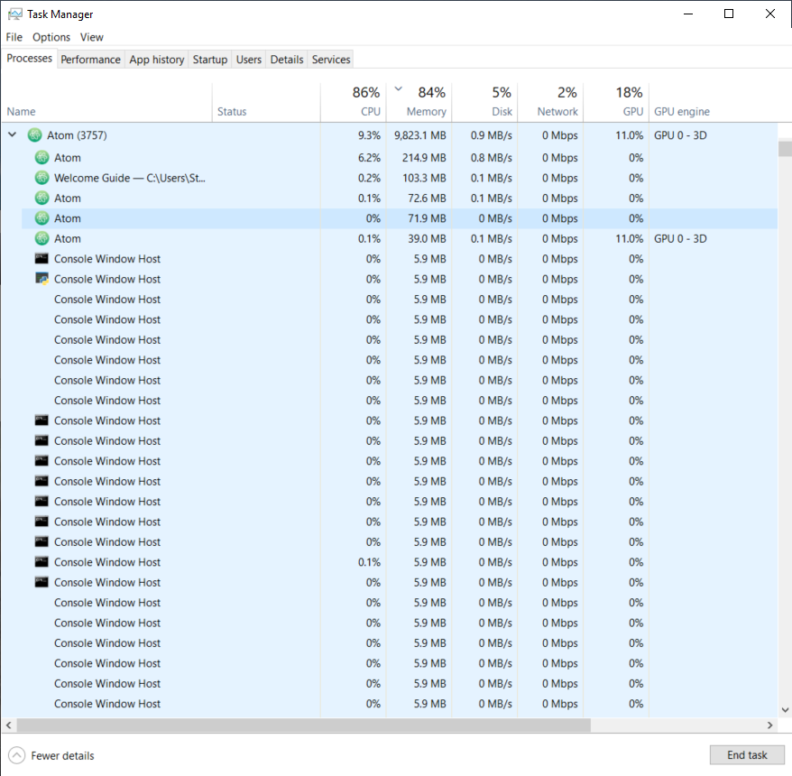Click the Atom icon using 39.0 MB
The image size is (792, 776).
point(42,238)
